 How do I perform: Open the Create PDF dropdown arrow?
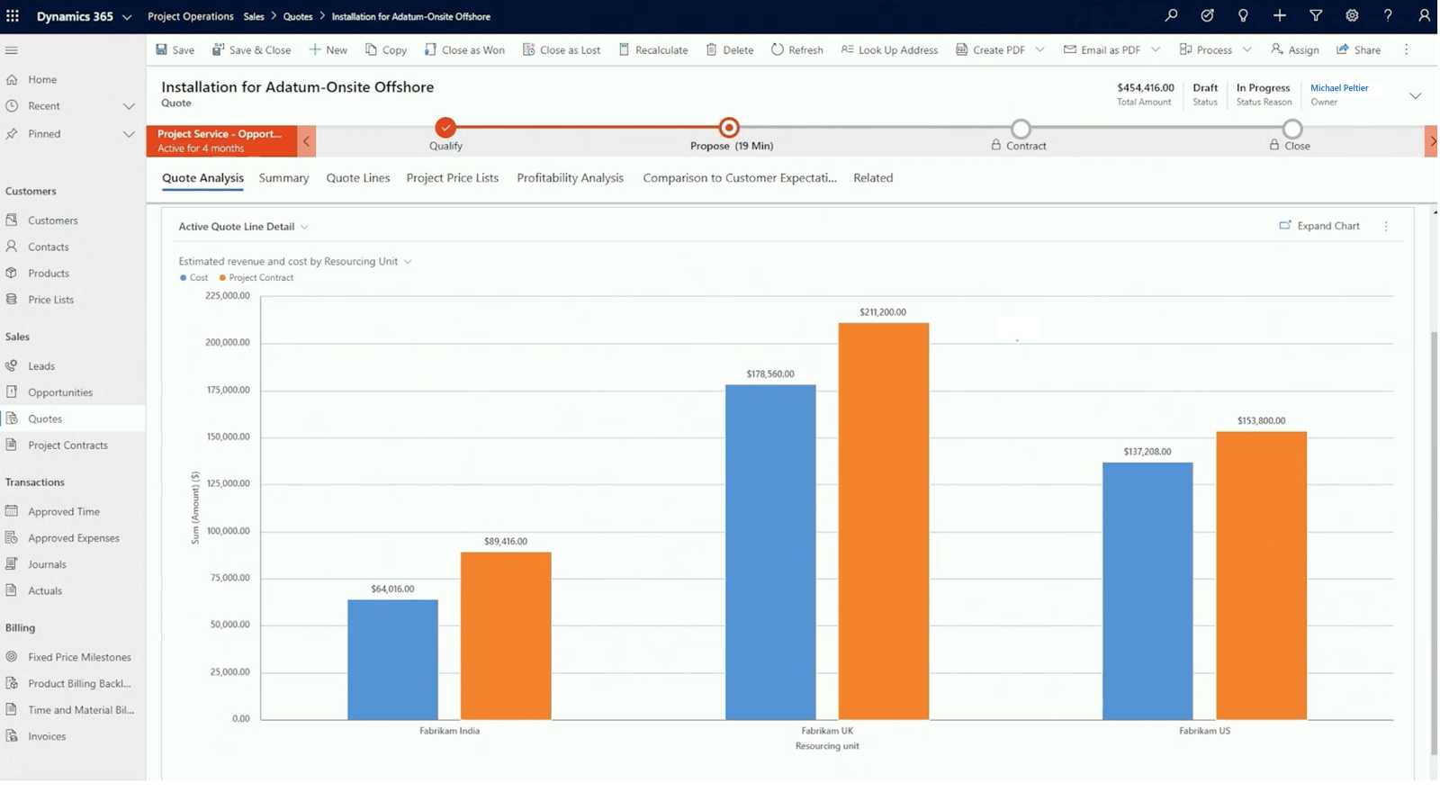(x=1041, y=49)
